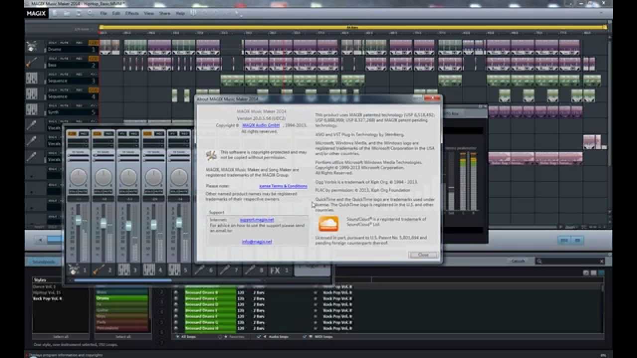Select mixer channel 5 keyboard icon
Viewport: 637px width, 358px height.
pos(175,270)
